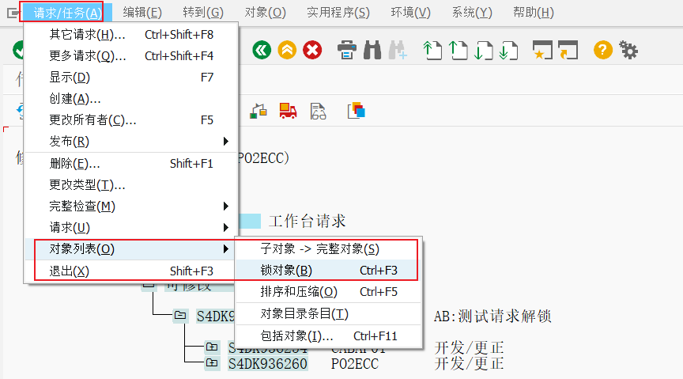Click the Find binoculars icon

(372, 50)
